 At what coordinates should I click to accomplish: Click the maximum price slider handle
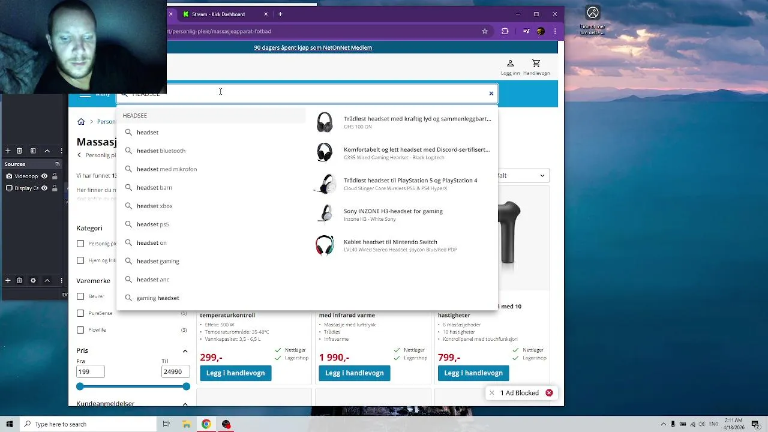pyautogui.click(x=186, y=386)
